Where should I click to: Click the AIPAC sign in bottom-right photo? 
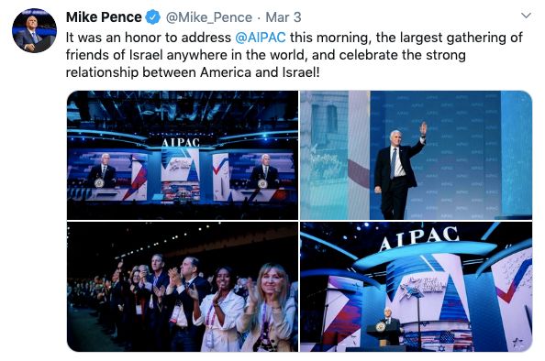tap(418, 238)
